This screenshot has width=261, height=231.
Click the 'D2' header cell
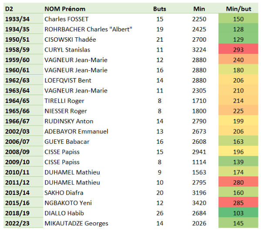click(23, 9)
